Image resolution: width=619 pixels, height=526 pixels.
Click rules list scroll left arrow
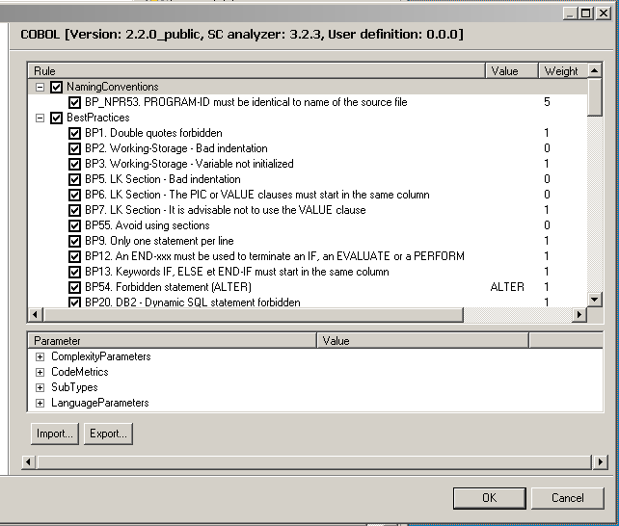[x=35, y=314]
